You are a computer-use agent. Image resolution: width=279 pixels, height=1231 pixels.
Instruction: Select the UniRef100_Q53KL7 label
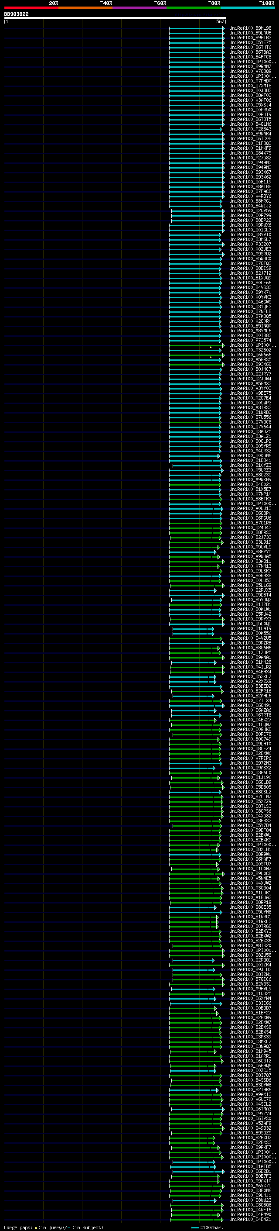(250, 677)
